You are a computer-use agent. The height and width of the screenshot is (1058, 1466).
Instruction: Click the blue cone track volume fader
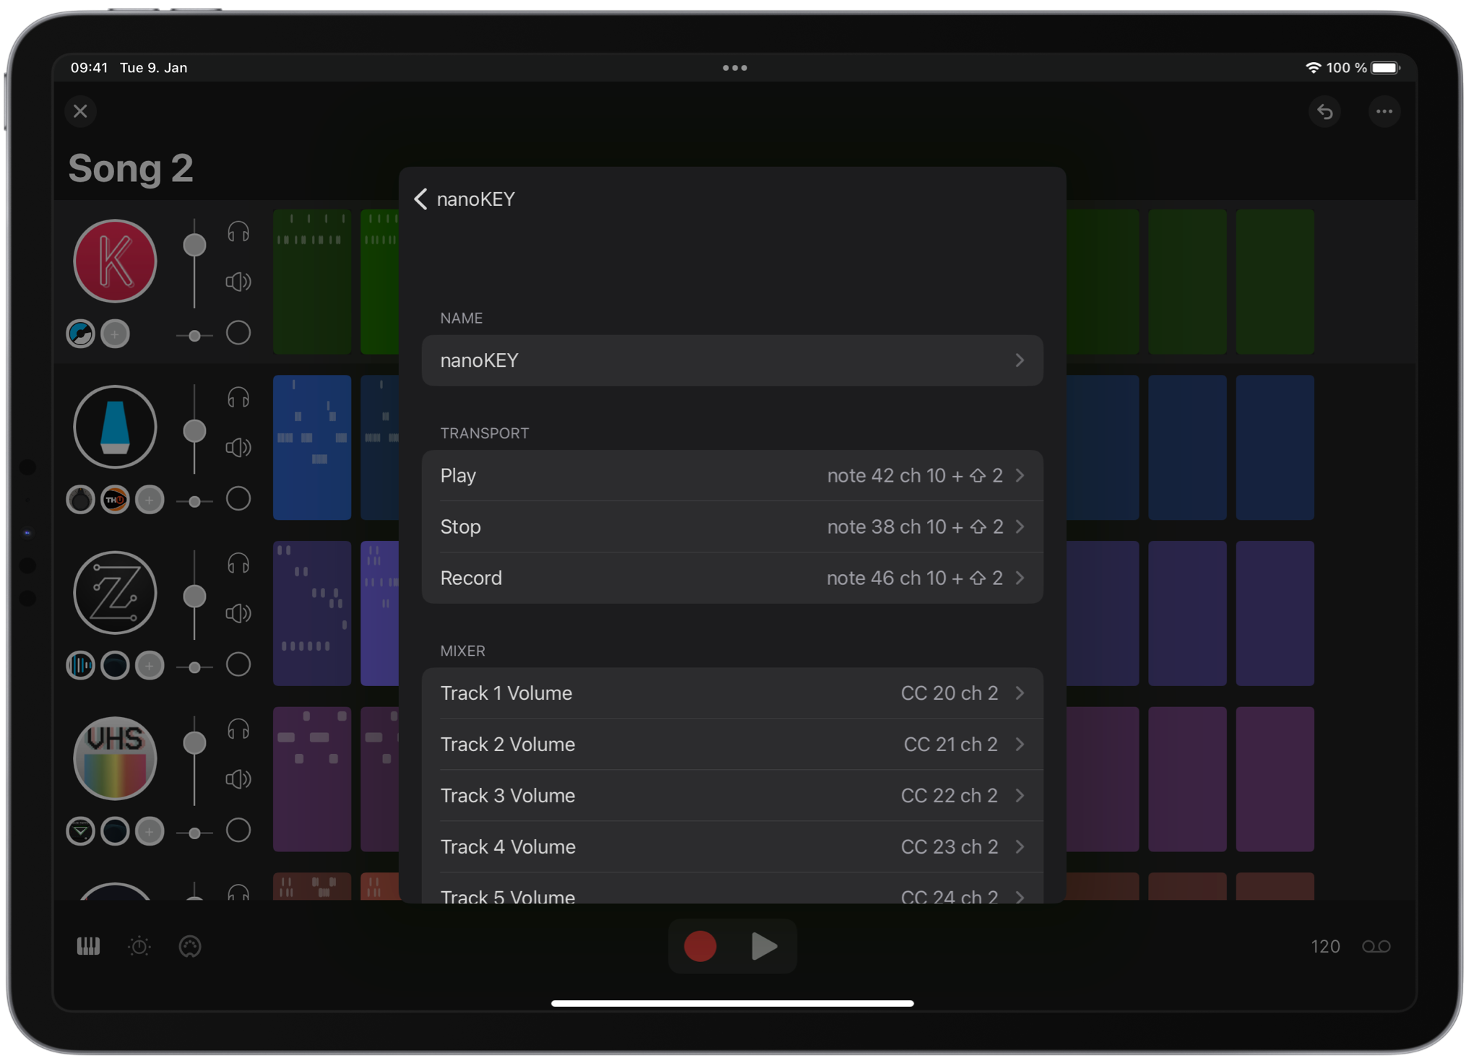tap(194, 432)
